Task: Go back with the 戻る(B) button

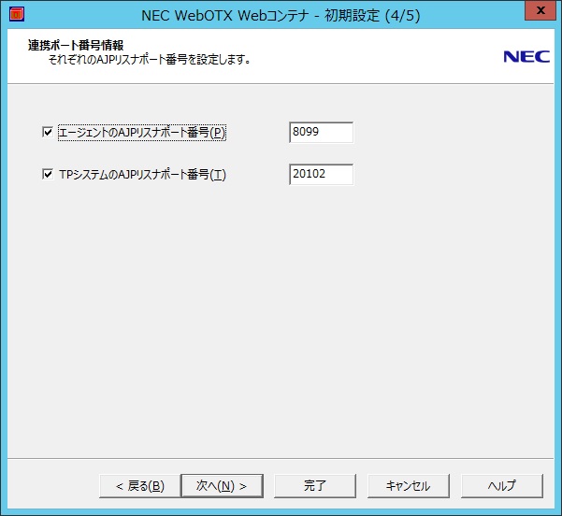Action: (x=139, y=486)
